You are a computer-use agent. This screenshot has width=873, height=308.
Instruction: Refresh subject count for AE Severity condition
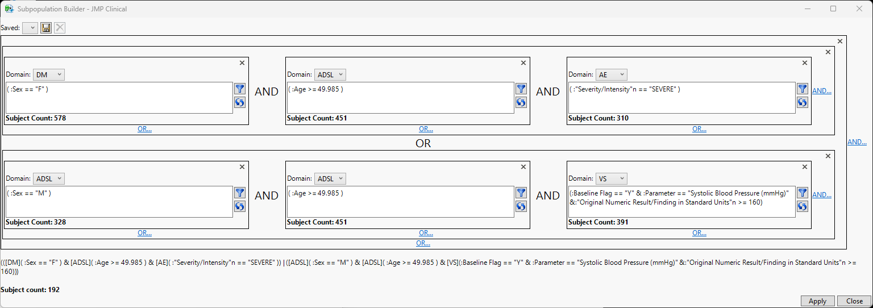(802, 102)
